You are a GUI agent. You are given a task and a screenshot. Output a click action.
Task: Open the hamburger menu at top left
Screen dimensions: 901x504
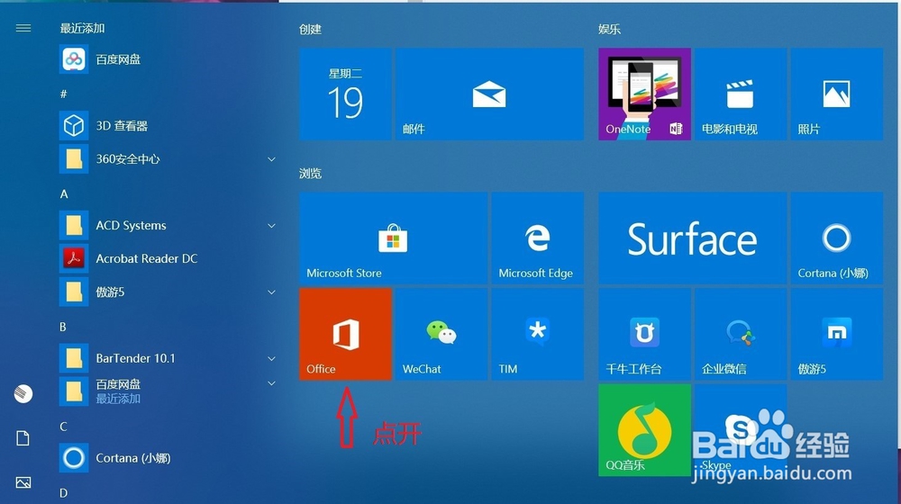(x=23, y=28)
